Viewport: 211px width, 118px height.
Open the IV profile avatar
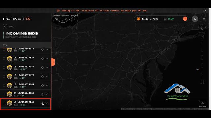click(195, 19)
